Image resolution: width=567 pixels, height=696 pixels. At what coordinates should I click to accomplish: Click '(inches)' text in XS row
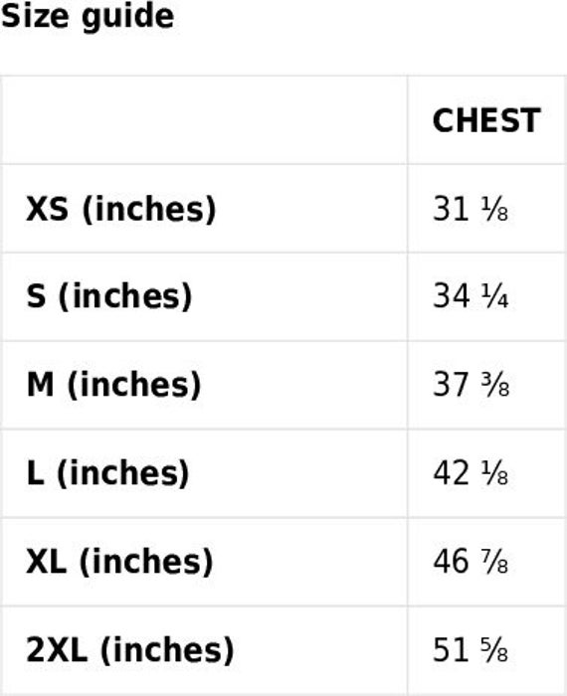click(x=149, y=209)
